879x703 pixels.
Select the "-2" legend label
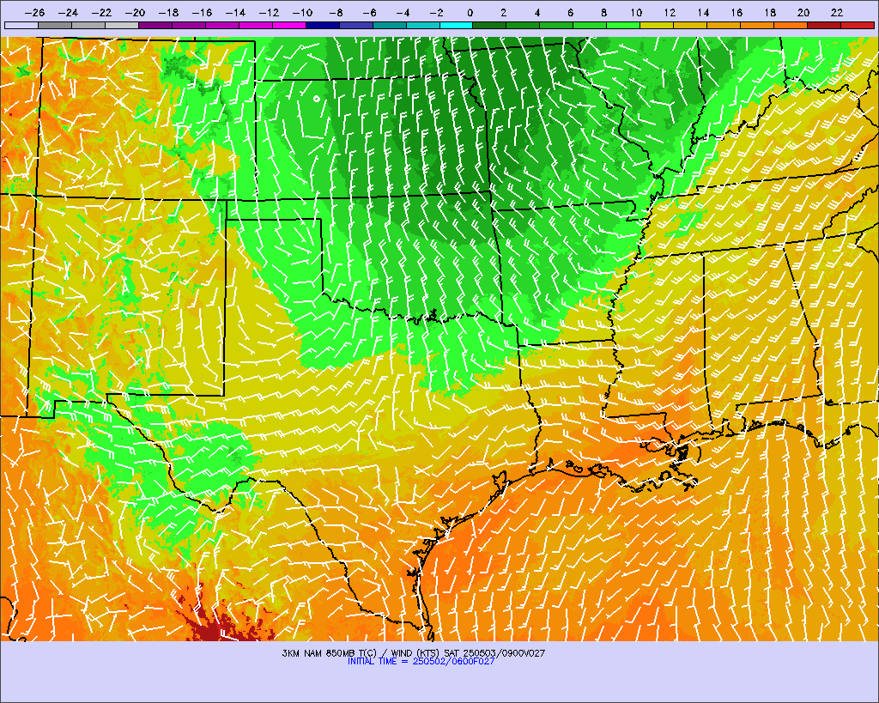click(436, 12)
